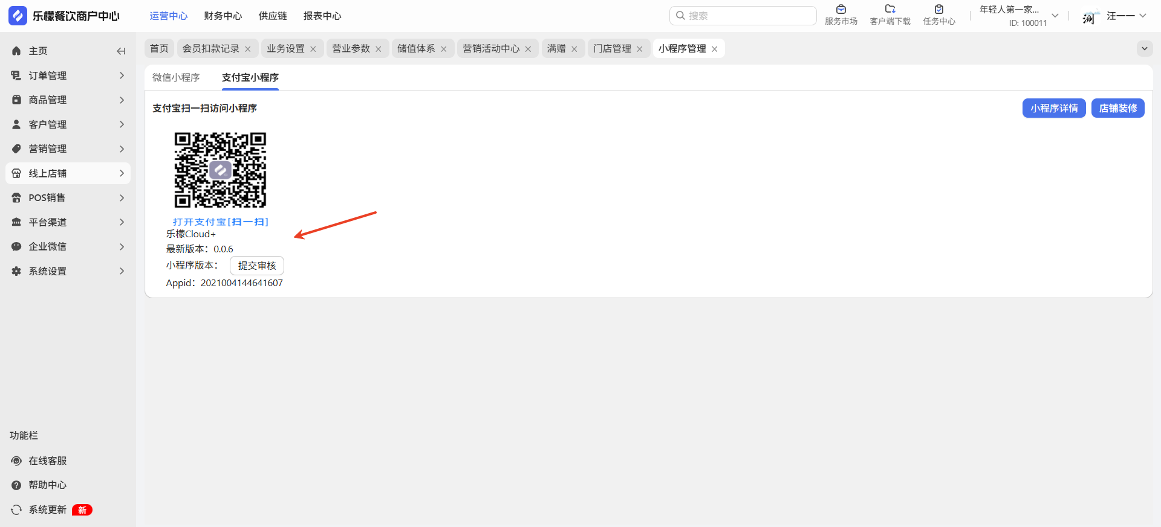Image resolution: width=1161 pixels, height=527 pixels.
Task: Close the 储值体系 tab
Action: coord(444,49)
